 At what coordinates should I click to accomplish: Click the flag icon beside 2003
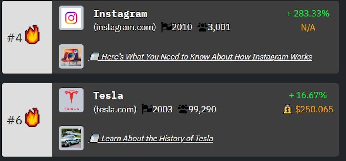pos(147,109)
